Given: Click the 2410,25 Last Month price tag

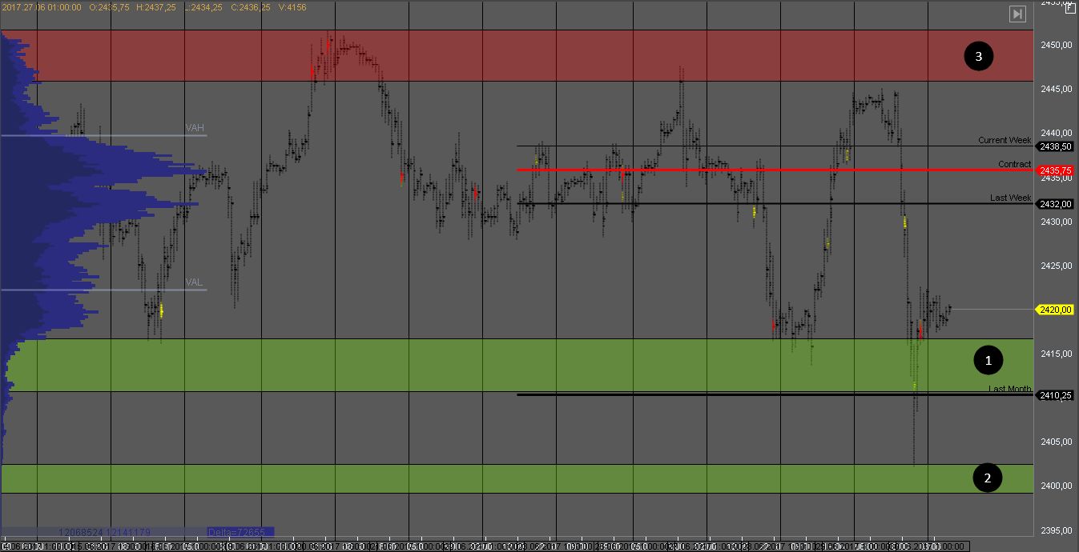Looking at the screenshot, I should [1055, 394].
